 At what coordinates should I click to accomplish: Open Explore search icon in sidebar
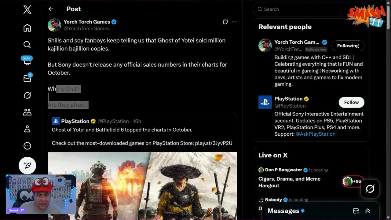[x=27, y=45]
